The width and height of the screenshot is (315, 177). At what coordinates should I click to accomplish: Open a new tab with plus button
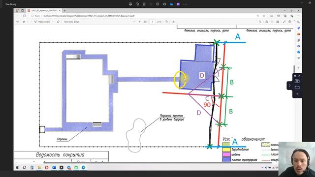coord(64,10)
